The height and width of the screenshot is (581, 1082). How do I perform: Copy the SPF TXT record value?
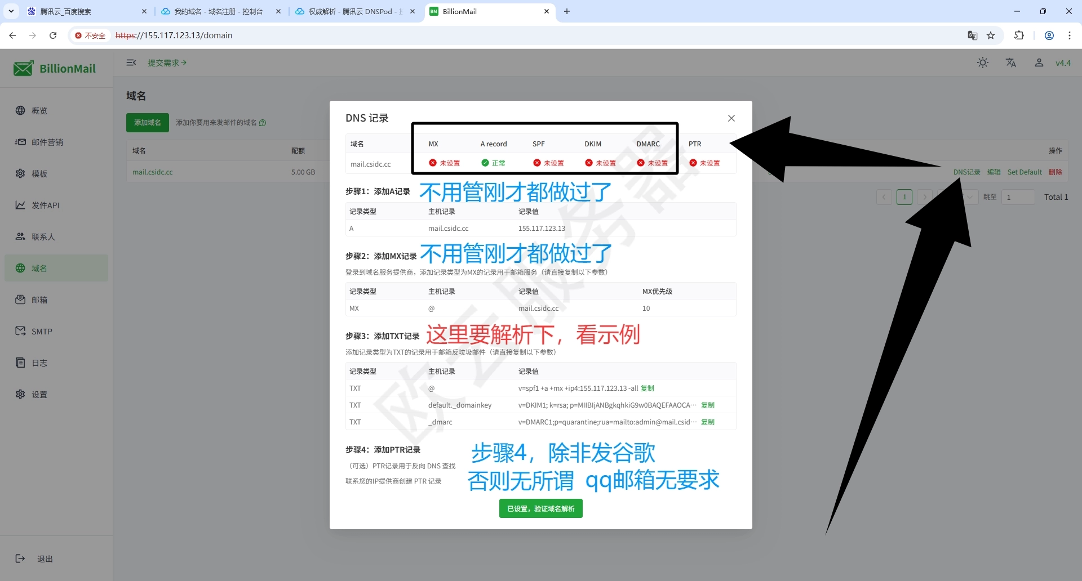[648, 388]
